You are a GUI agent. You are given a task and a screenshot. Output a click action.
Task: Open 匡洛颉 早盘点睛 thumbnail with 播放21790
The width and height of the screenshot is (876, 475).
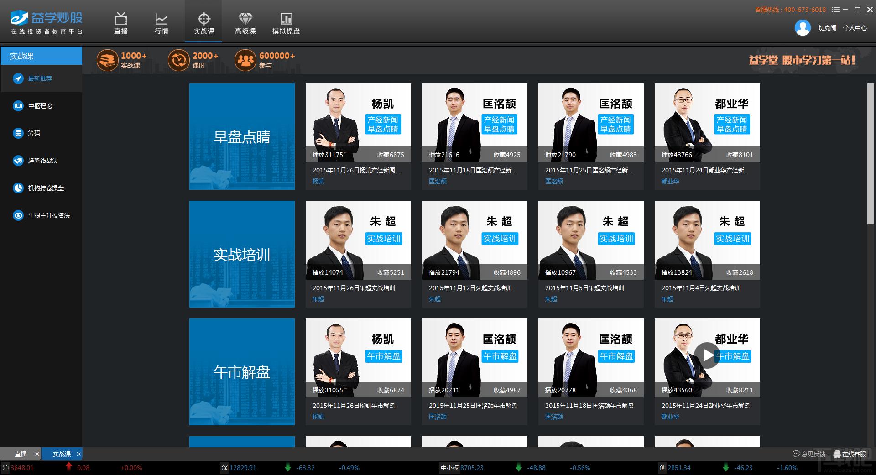591,122
